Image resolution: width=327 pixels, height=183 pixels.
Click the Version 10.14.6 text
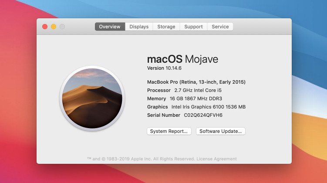point(165,68)
